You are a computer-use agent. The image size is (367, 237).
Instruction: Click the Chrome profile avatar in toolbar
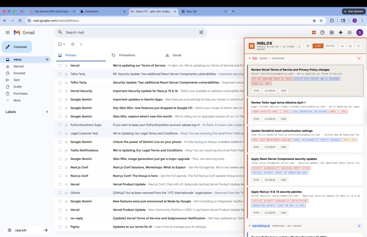point(355,20)
